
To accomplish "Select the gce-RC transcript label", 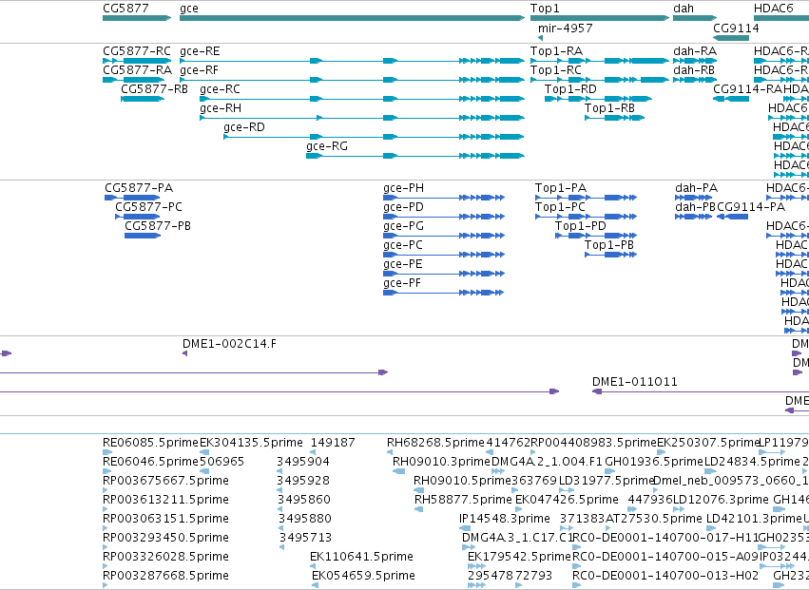I will (220, 89).
